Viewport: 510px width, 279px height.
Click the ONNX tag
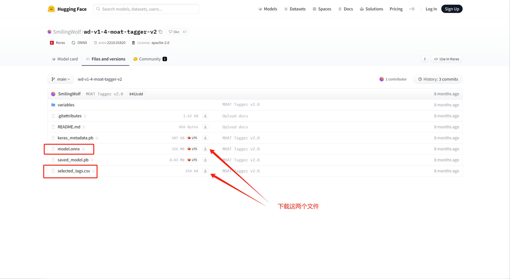[x=79, y=43]
